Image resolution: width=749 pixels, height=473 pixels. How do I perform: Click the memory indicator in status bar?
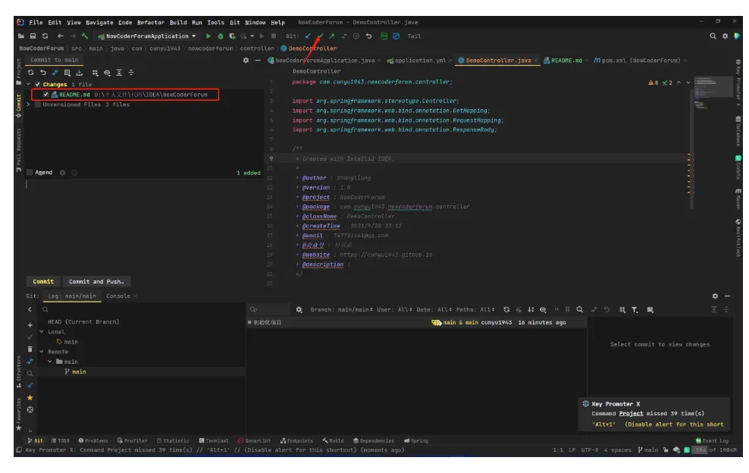point(715,450)
